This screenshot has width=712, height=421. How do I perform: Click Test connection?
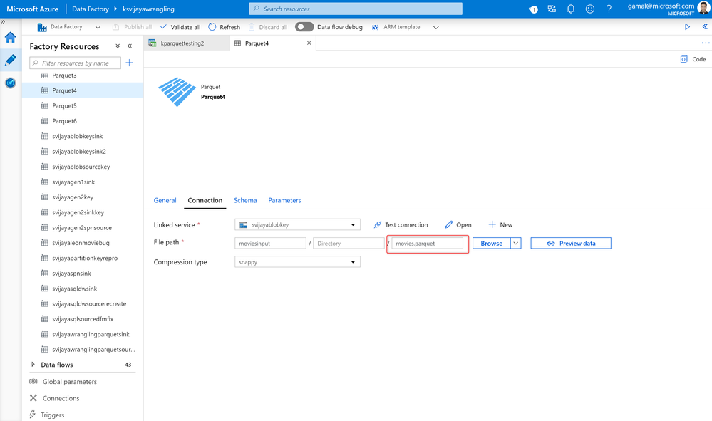pos(401,224)
